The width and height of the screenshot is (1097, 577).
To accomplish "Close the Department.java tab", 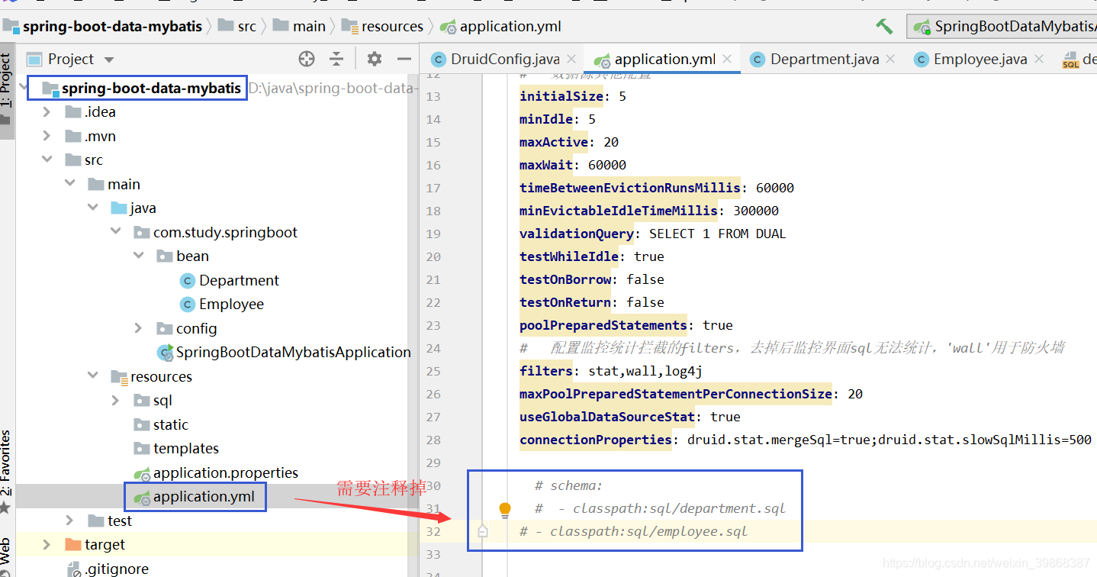I will click(x=890, y=60).
